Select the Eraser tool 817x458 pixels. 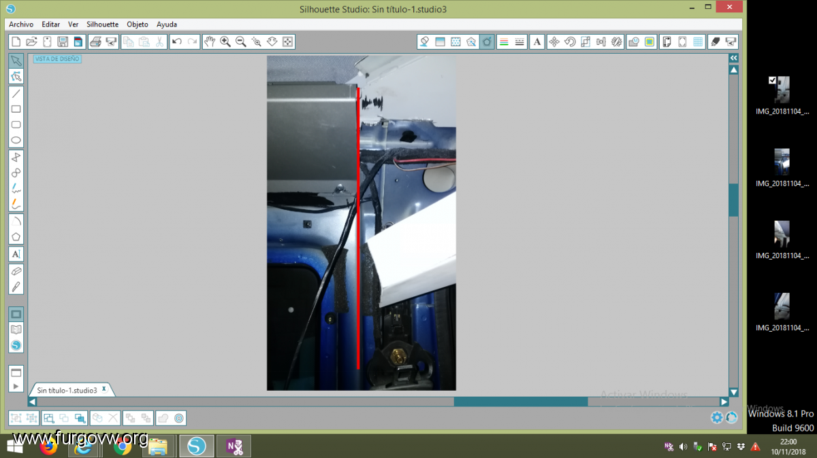16,270
